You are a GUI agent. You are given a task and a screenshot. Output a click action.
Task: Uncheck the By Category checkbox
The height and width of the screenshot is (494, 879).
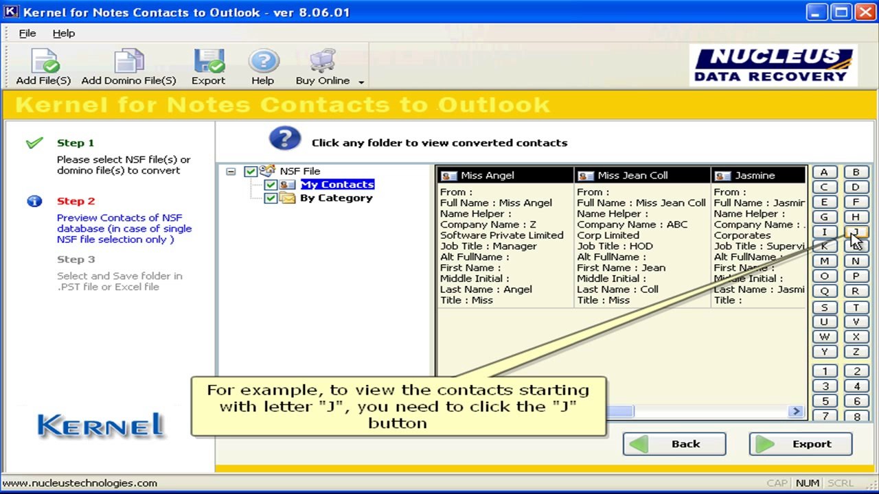[x=271, y=198]
